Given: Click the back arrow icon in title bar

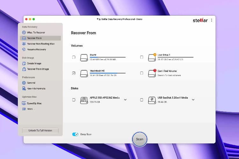Looking at the screenshot, I should pyautogui.click(x=98, y=19).
